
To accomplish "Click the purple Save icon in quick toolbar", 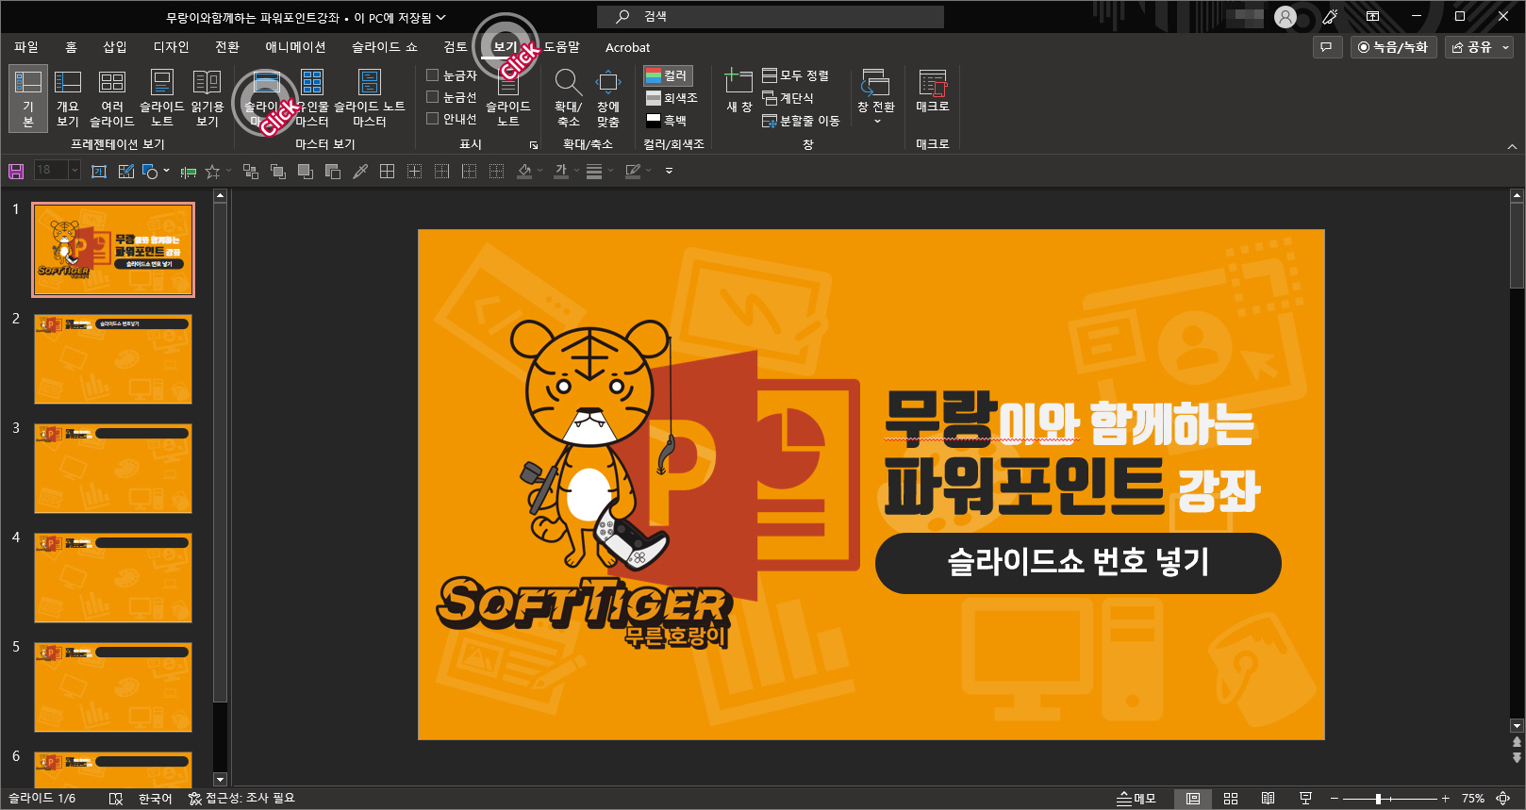I will [16, 171].
